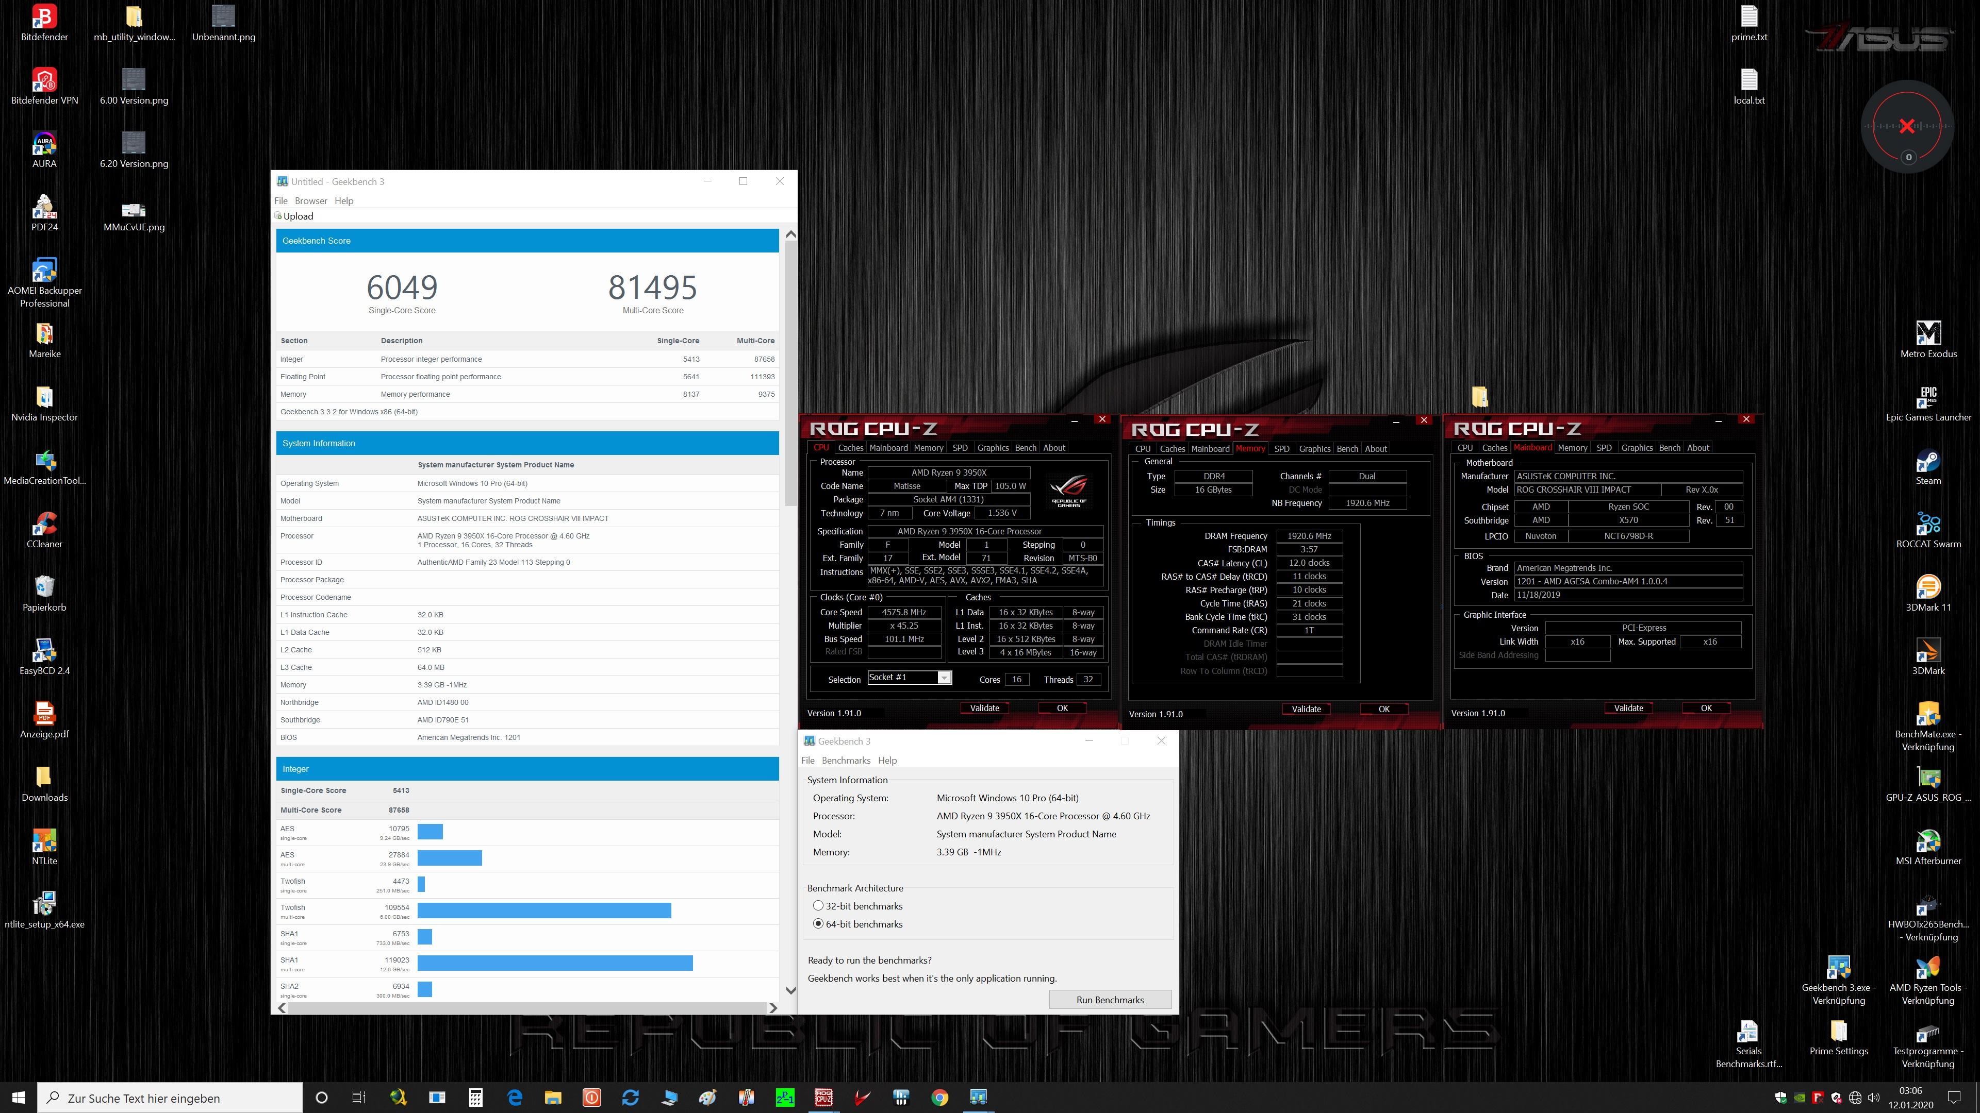1980x1113 pixels.
Task: Open the AURA desktop icon
Action: click(44, 144)
